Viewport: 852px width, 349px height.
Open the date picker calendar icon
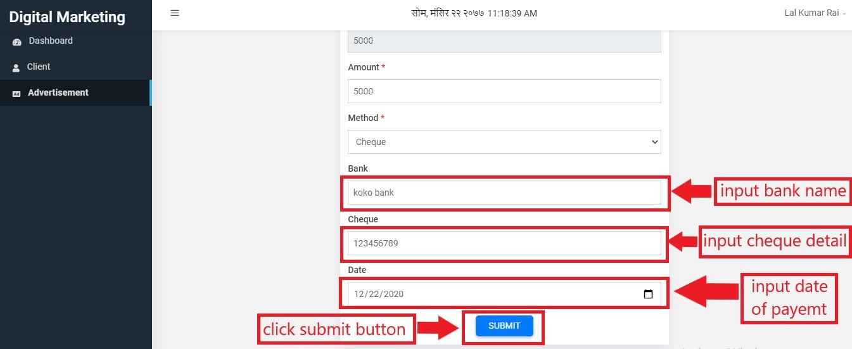click(x=648, y=294)
